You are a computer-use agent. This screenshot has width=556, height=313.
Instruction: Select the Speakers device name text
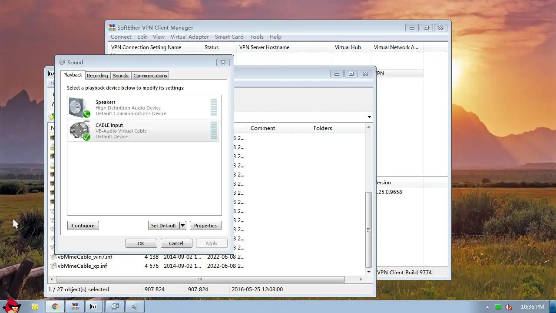[x=106, y=102]
